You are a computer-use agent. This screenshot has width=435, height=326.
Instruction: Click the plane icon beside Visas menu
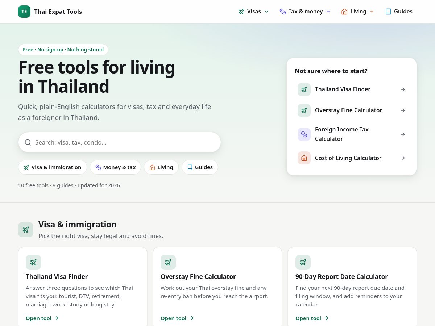click(241, 12)
